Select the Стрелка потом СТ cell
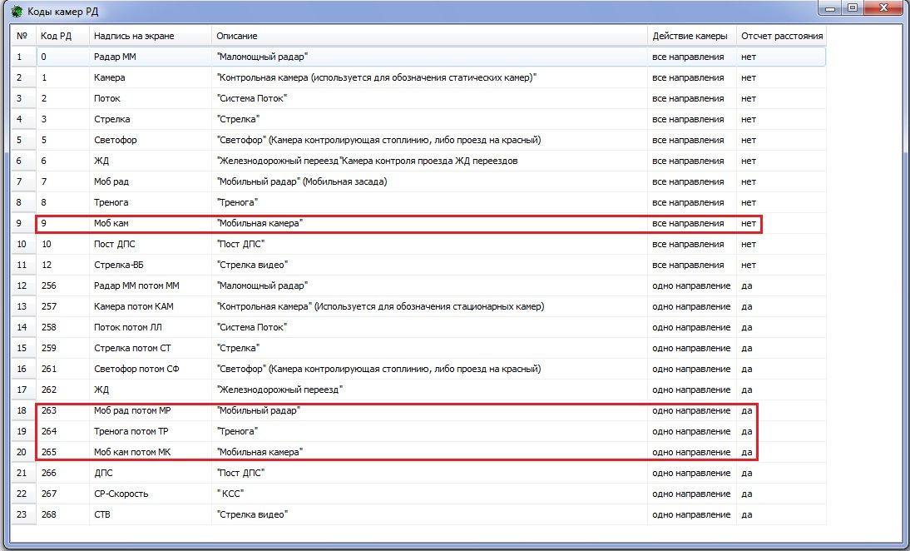910x551 pixels. [x=151, y=349]
